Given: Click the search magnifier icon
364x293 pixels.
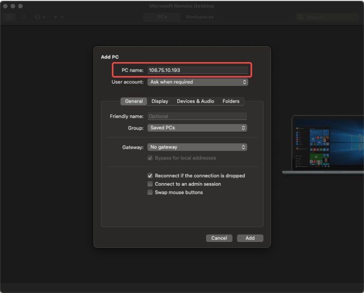Looking at the screenshot, I should (x=301, y=17).
